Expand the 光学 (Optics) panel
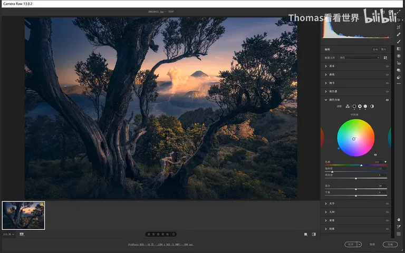The image size is (405, 253). point(326,203)
